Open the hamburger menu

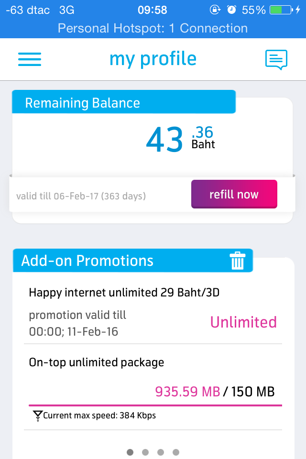30,59
